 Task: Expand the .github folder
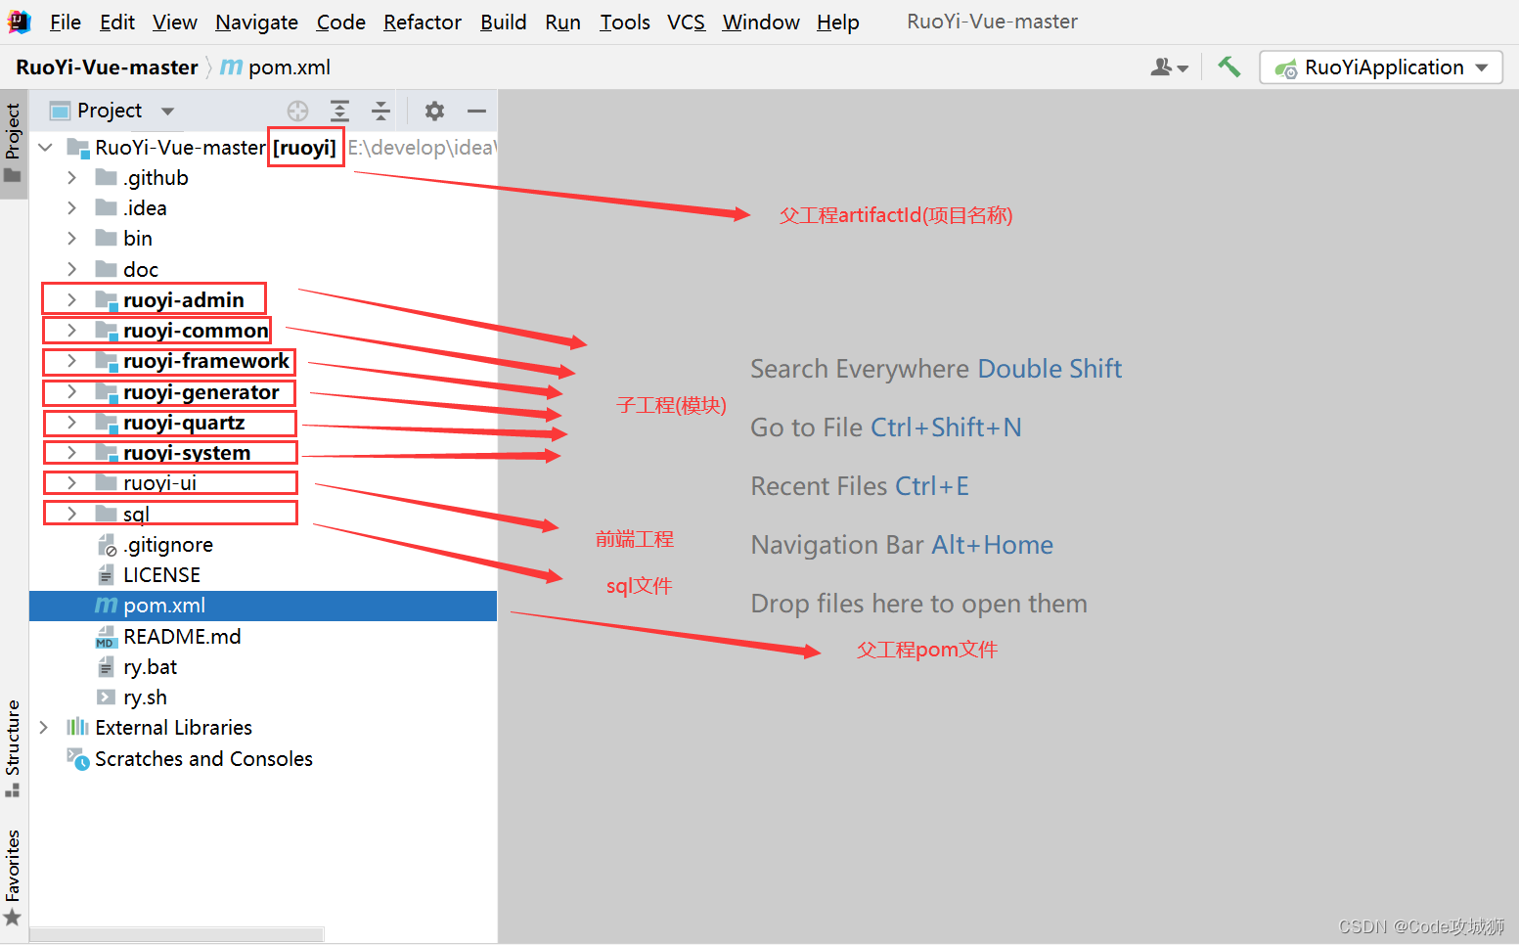(x=71, y=178)
